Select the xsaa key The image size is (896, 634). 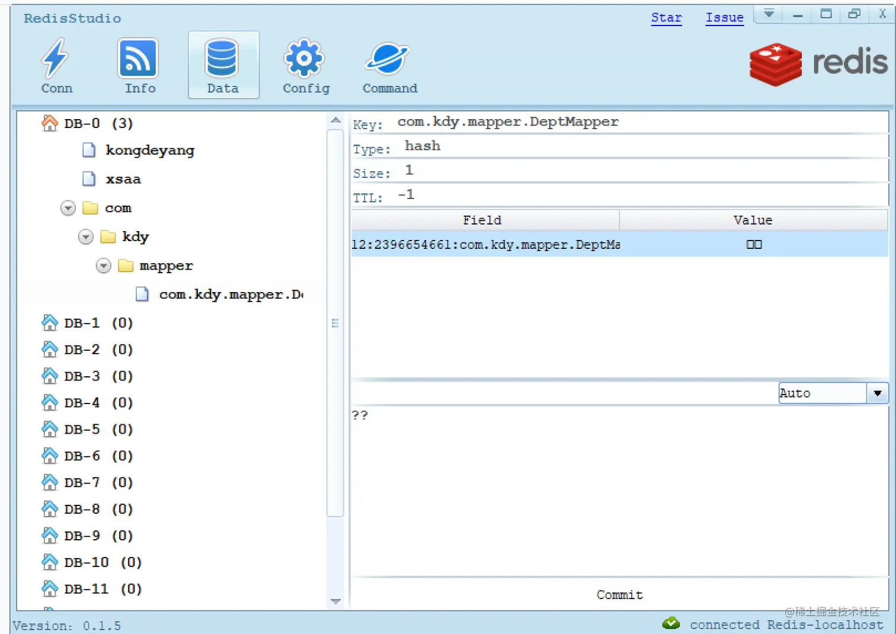(x=123, y=179)
